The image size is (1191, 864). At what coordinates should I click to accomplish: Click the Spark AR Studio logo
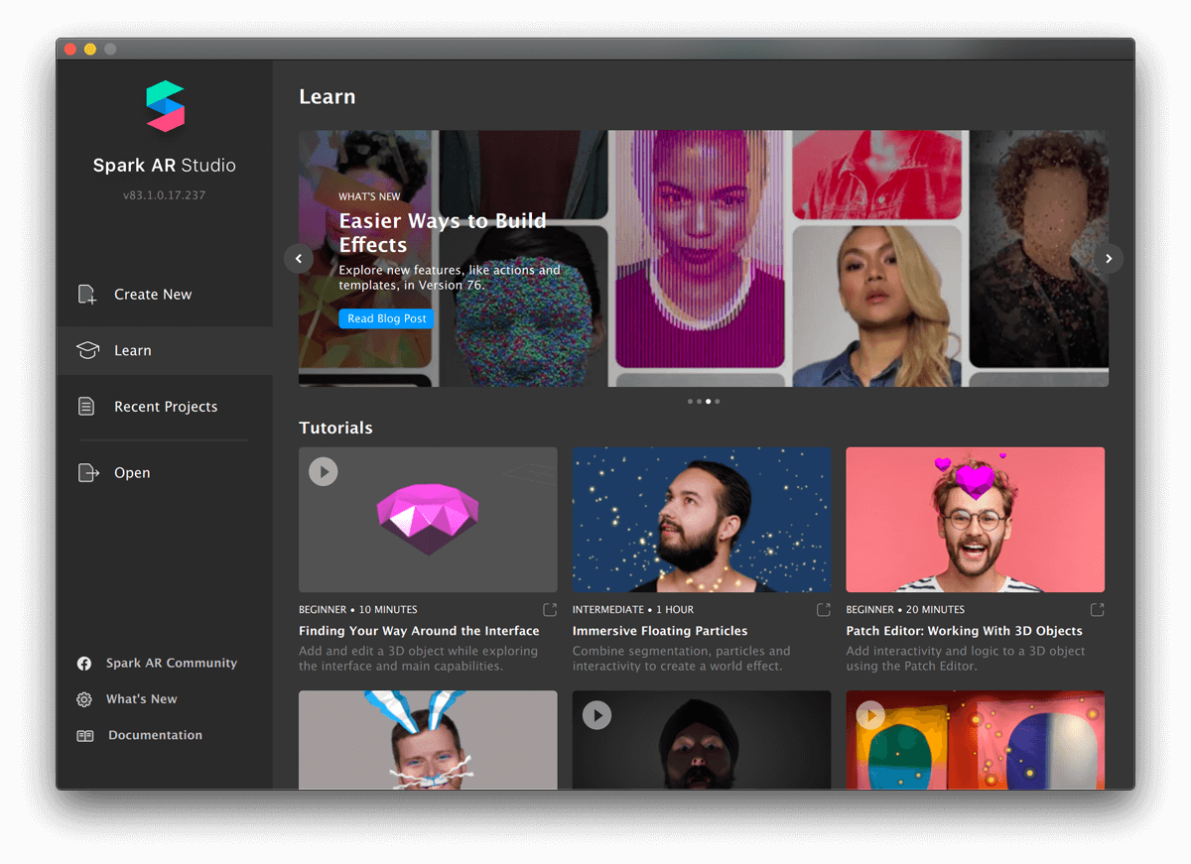click(x=165, y=106)
